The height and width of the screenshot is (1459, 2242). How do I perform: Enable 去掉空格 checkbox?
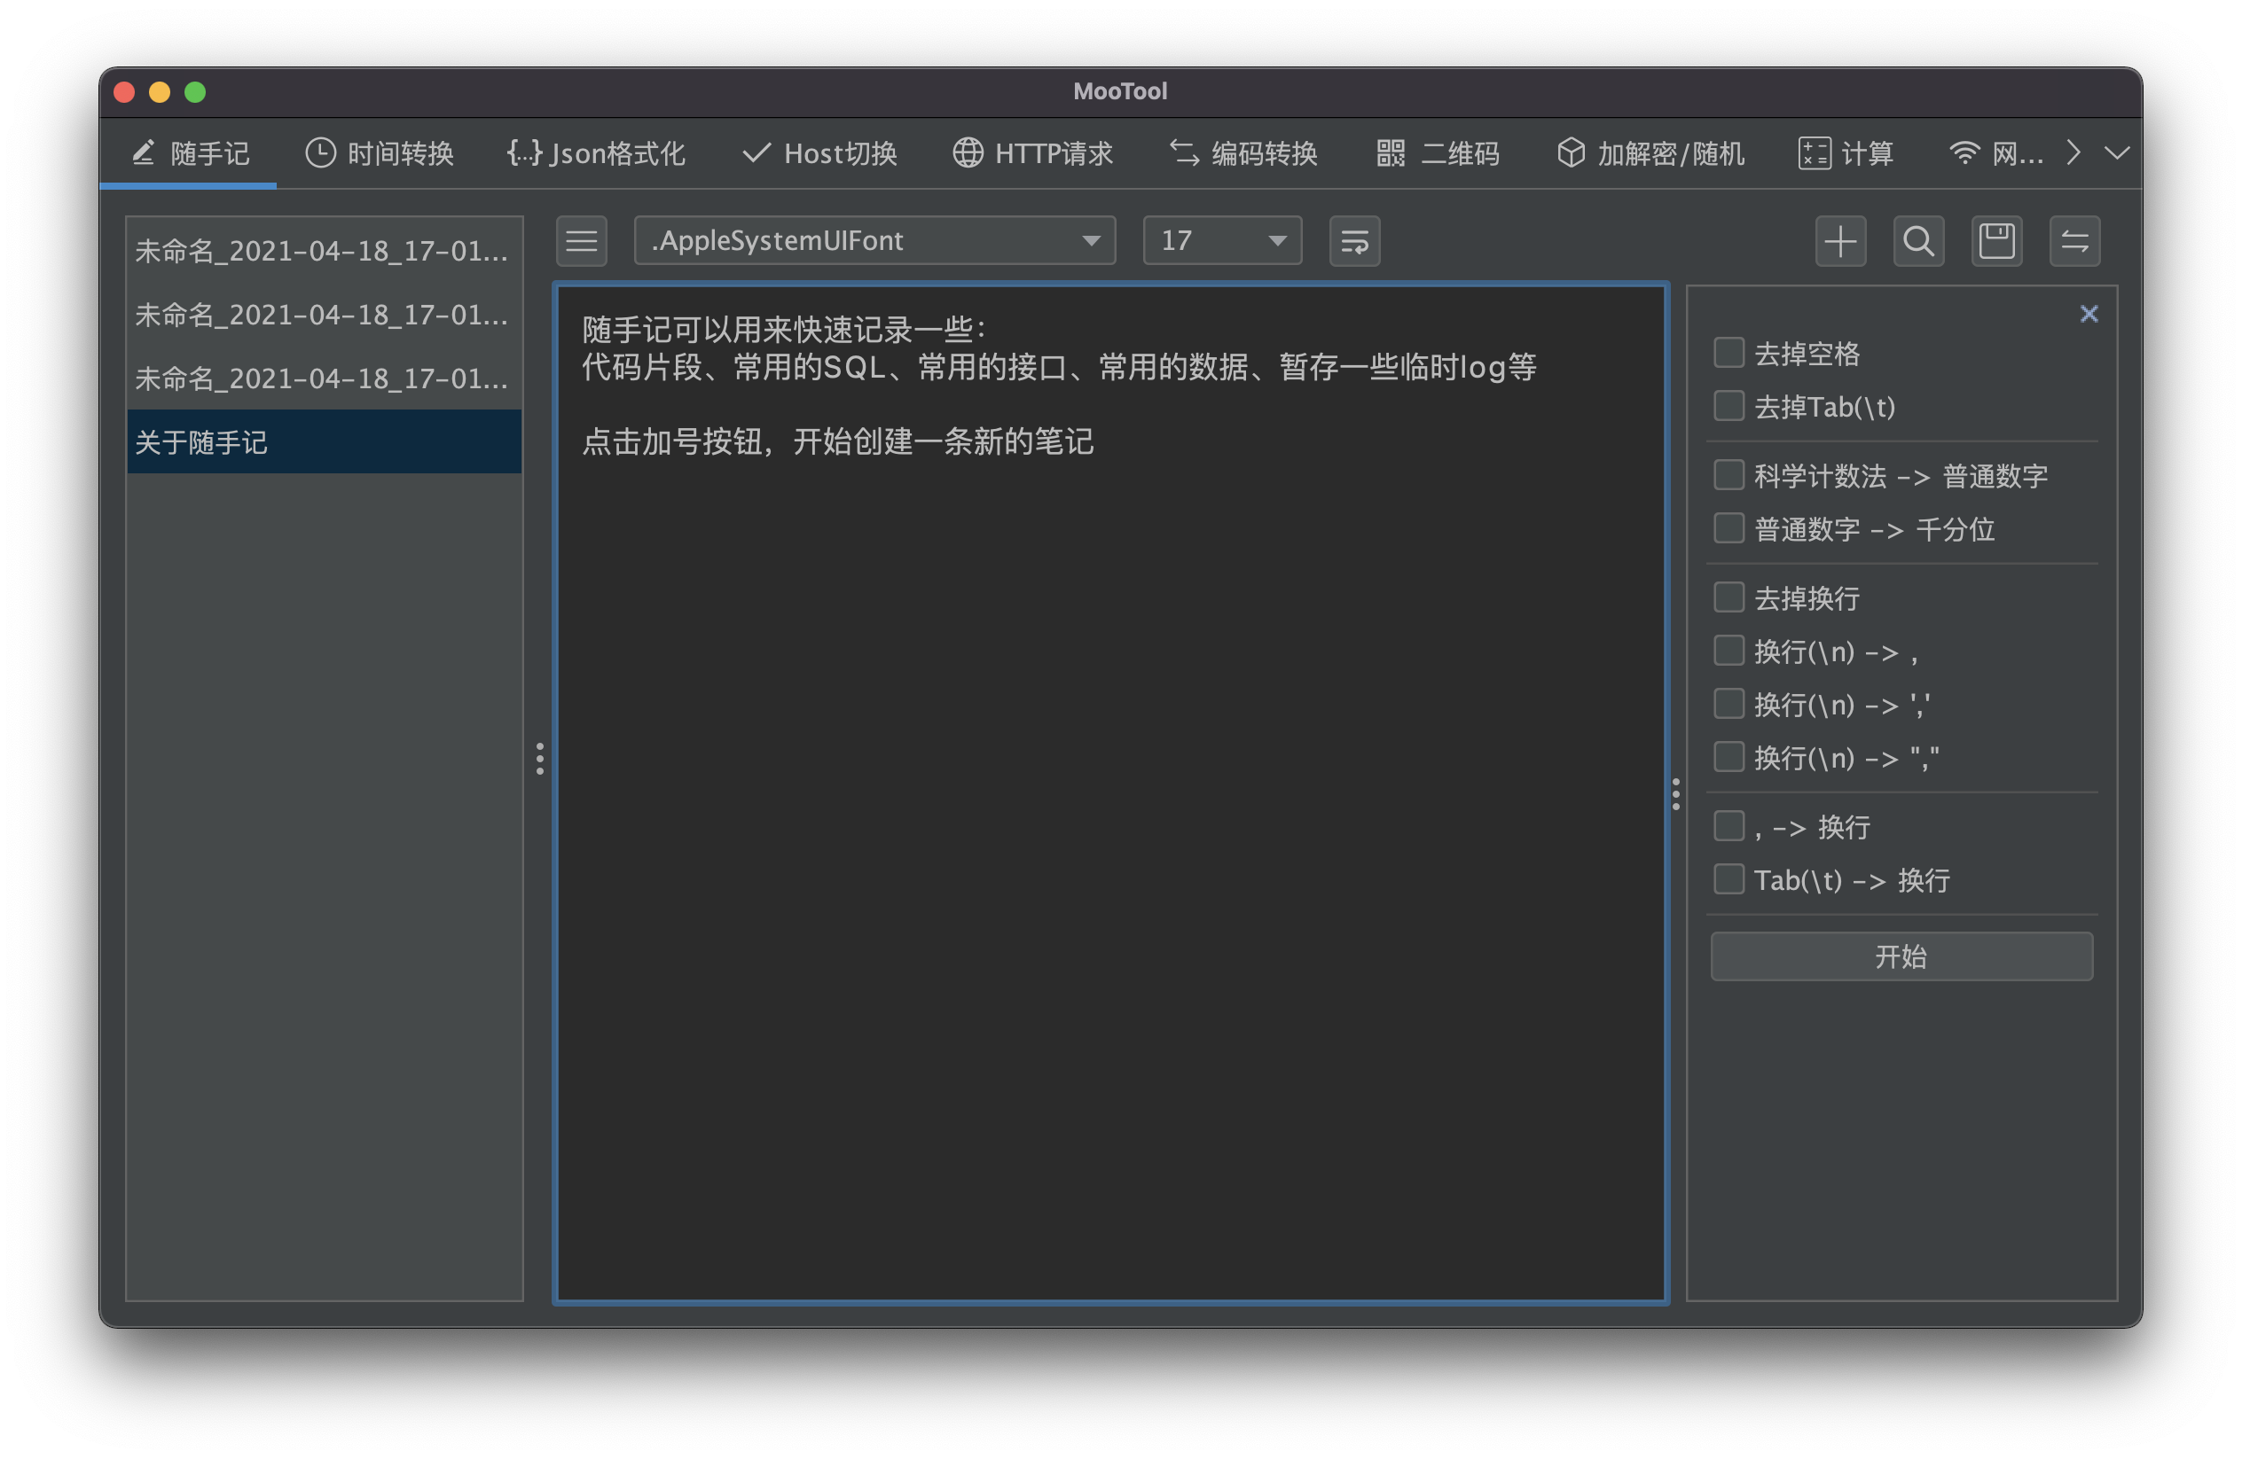[x=1729, y=353]
